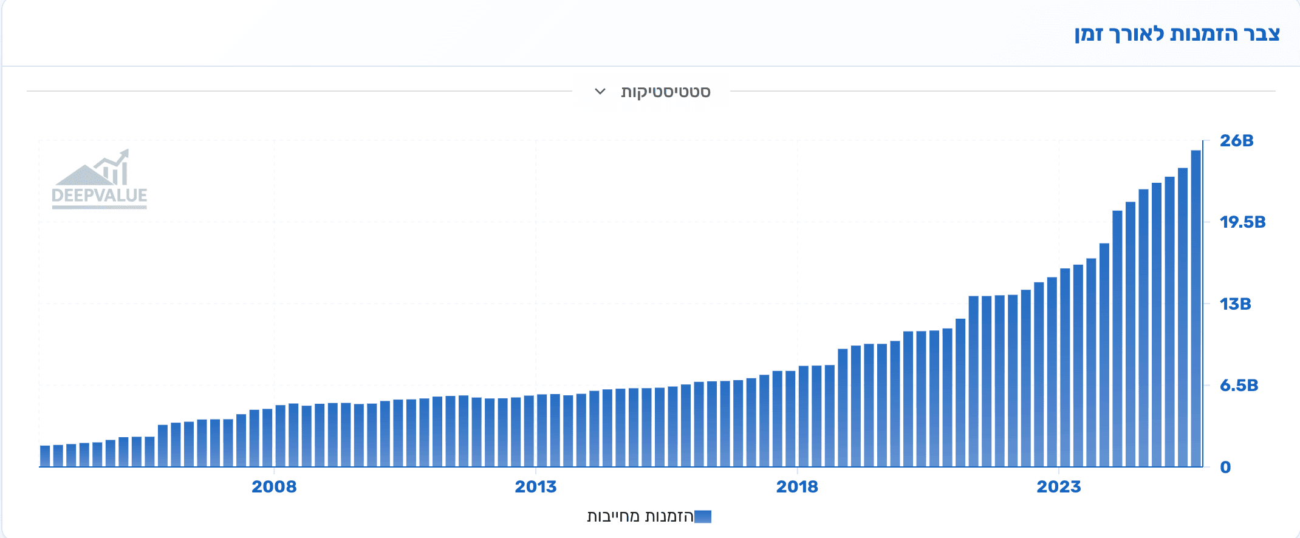Click the blue legend color swatch
Viewport: 1300px width, 538px height.
click(x=703, y=517)
